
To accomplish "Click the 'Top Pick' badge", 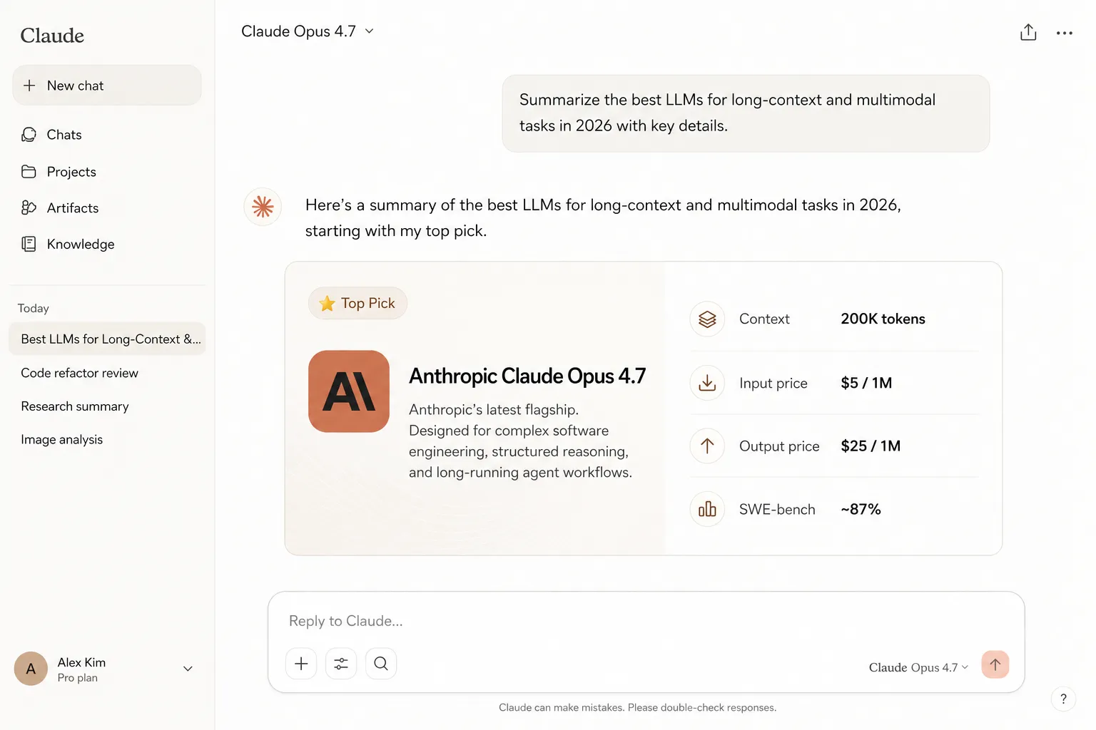I will coord(357,304).
